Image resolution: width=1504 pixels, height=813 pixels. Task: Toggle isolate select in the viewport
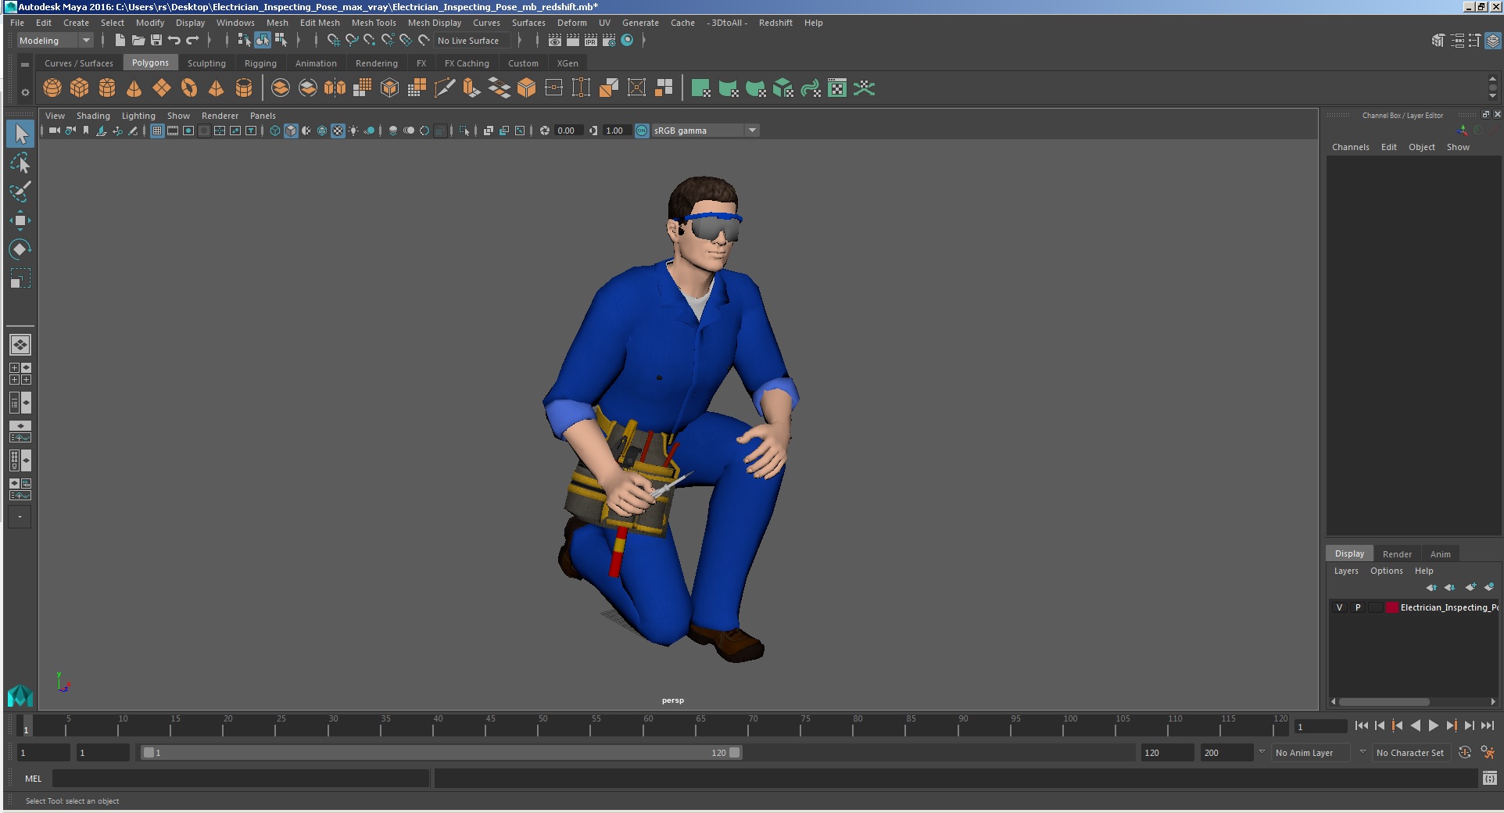tap(464, 131)
